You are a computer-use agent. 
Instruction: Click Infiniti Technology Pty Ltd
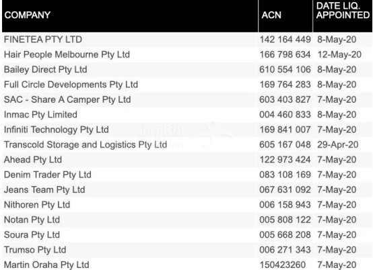tap(57, 130)
